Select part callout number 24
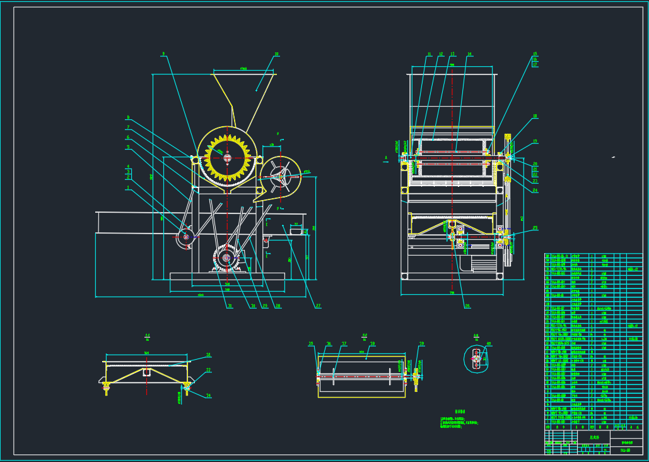This screenshot has height=462, width=649. pyautogui.click(x=535, y=190)
